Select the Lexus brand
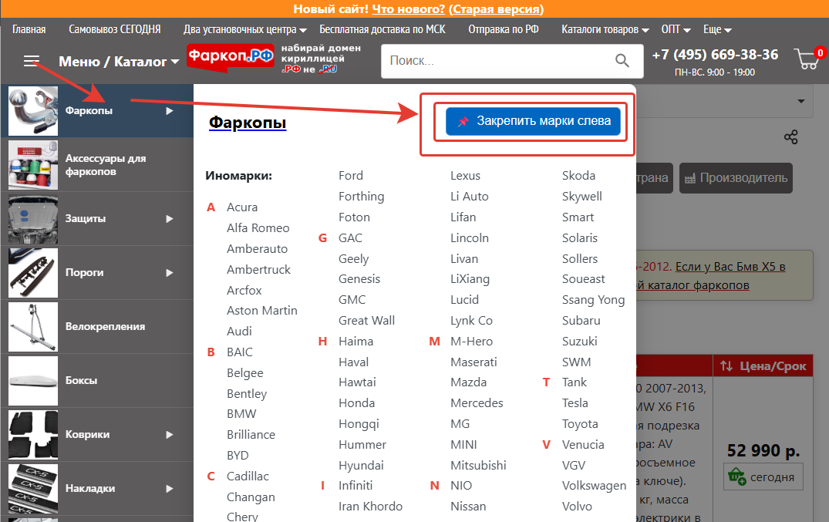This screenshot has height=522, width=829. [x=465, y=176]
